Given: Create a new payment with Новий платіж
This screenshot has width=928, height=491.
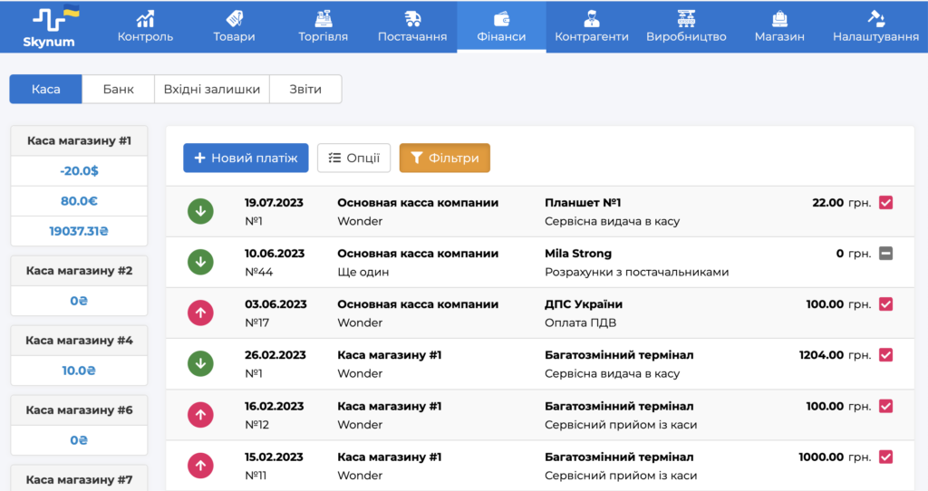Looking at the screenshot, I should 246,158.
